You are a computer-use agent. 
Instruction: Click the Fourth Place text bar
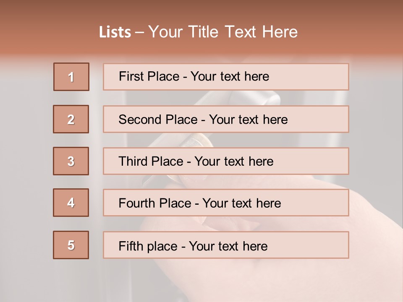(226, 203)
